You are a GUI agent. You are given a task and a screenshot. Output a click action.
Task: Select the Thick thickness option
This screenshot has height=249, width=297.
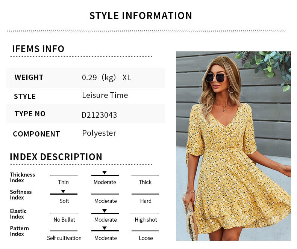coord(145,182)
